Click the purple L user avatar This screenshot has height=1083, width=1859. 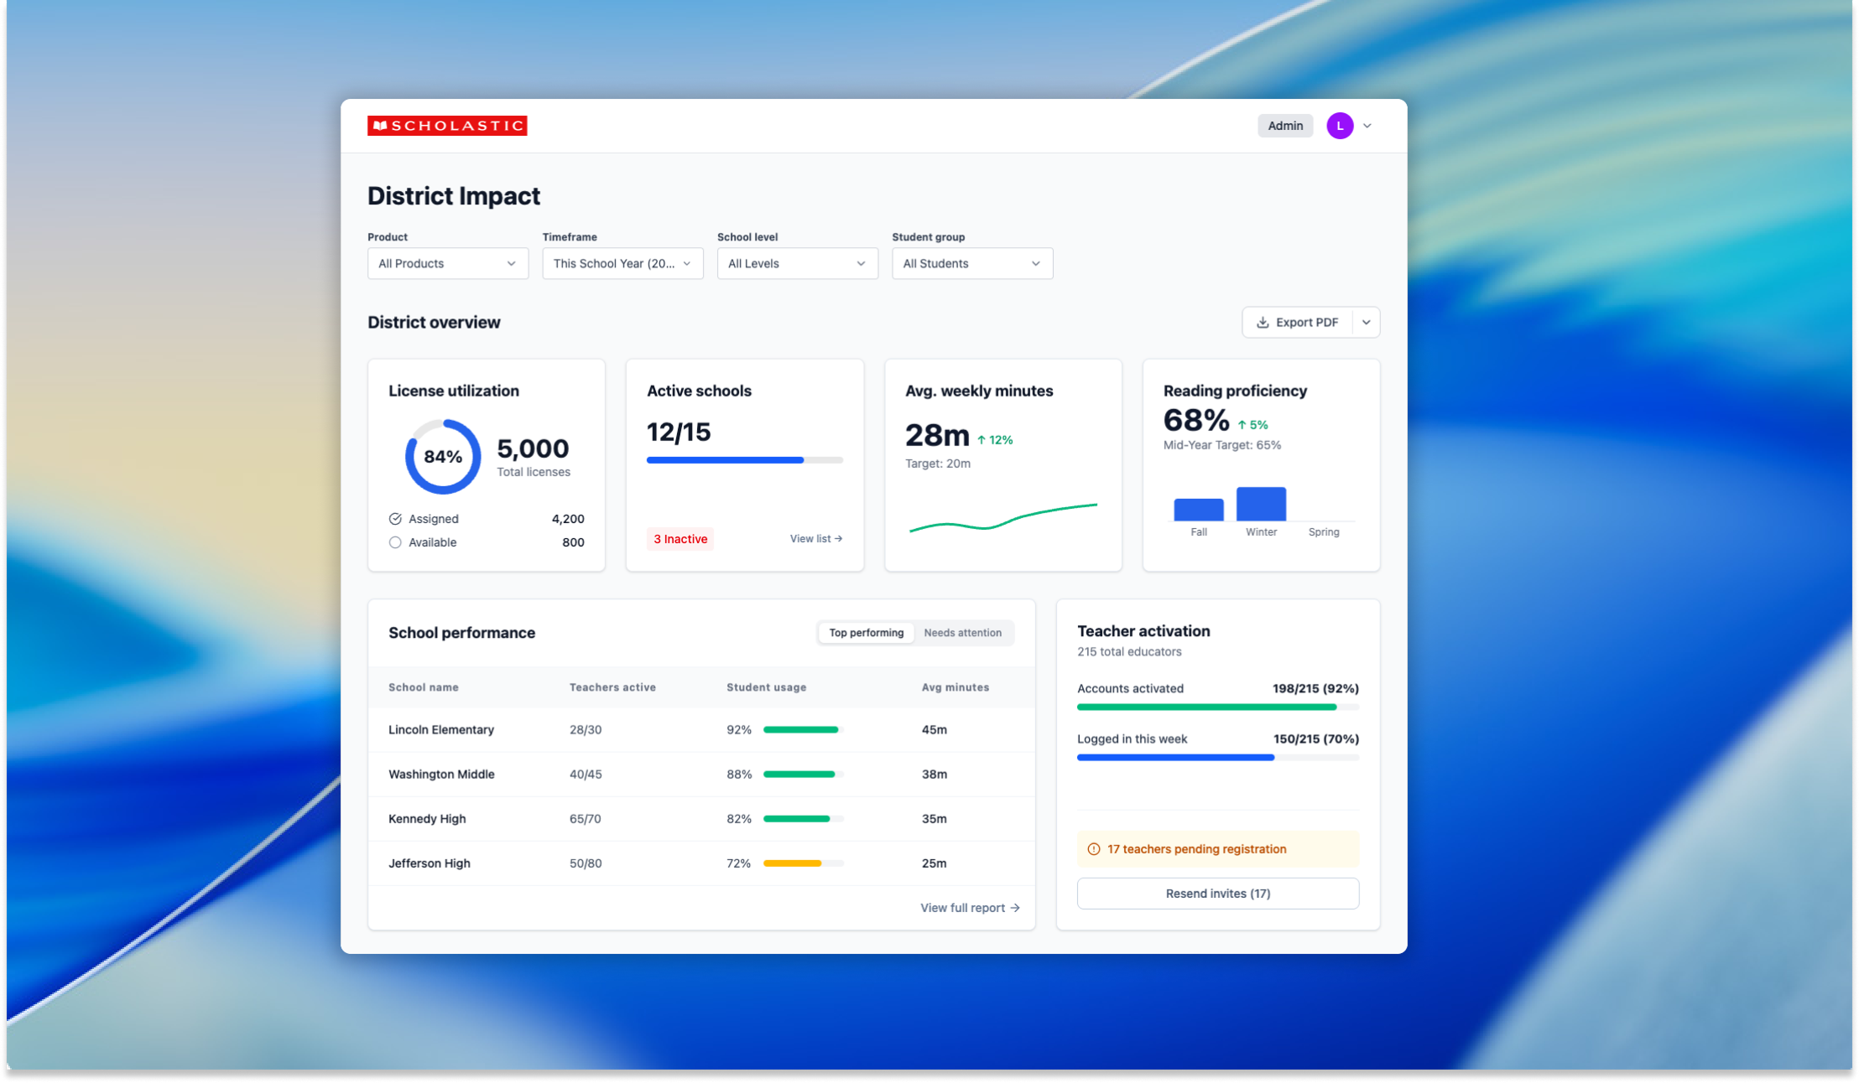click(1339, 126)
